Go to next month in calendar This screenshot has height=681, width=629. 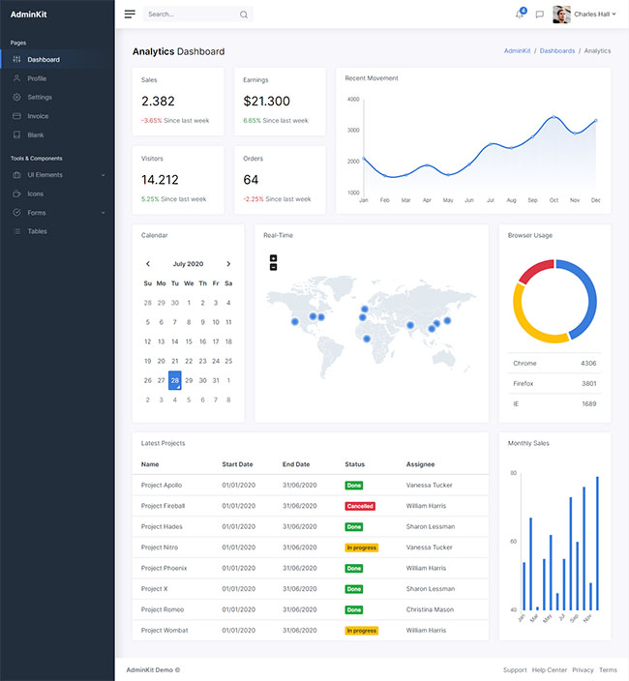(228, 263)
